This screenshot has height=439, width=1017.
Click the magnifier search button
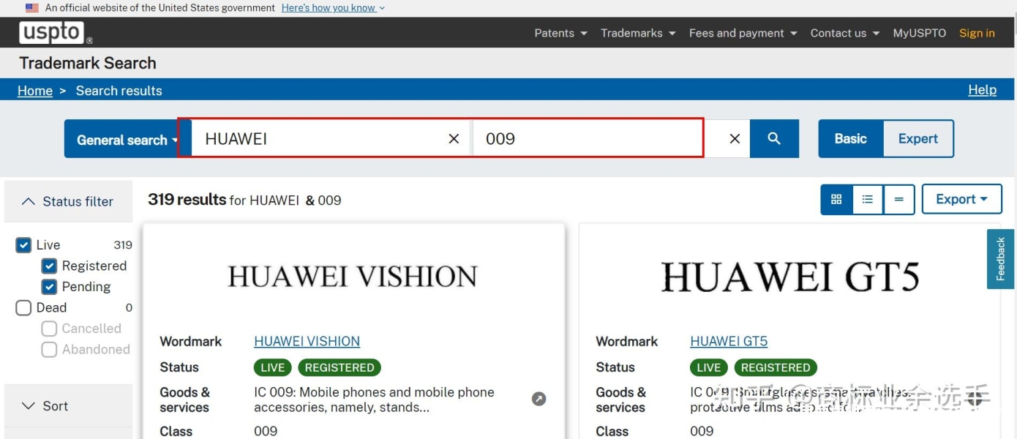pos(774,138)
